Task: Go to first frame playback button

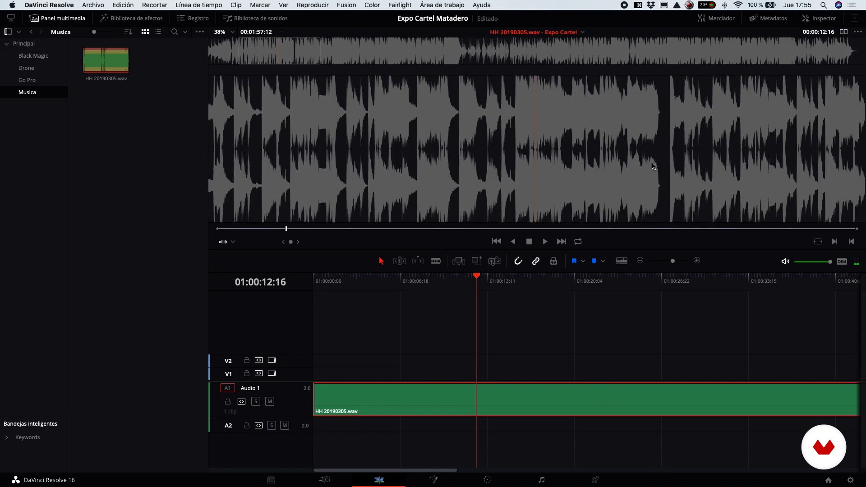Action: tap(497, 242)
